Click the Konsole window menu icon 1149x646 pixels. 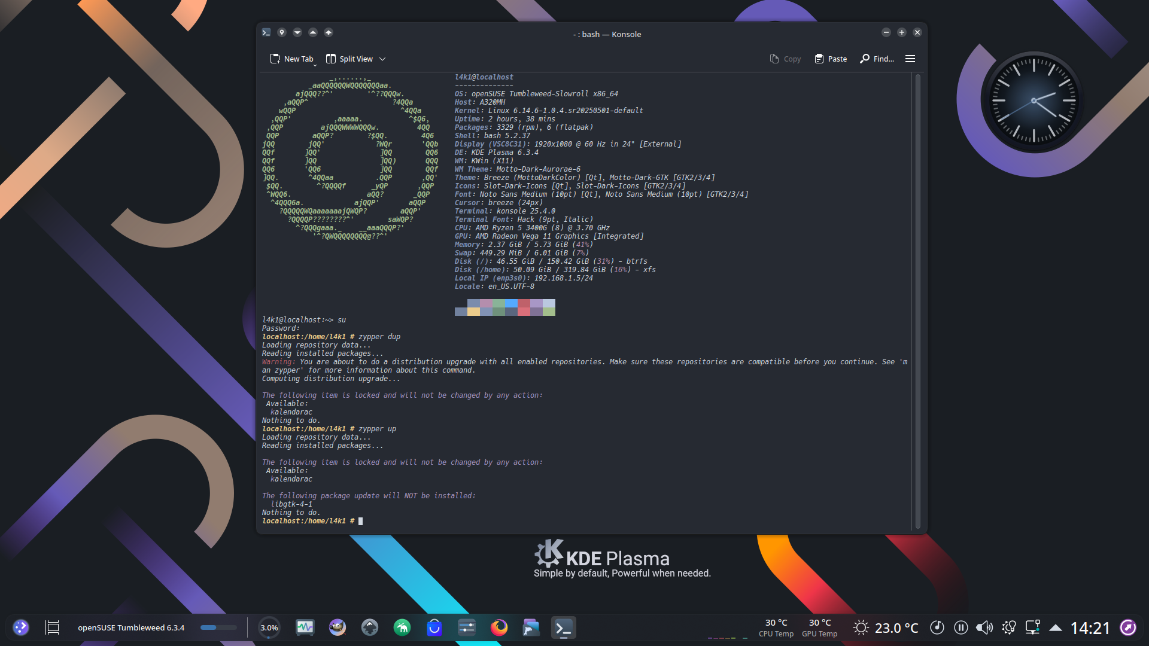point(266,32)
